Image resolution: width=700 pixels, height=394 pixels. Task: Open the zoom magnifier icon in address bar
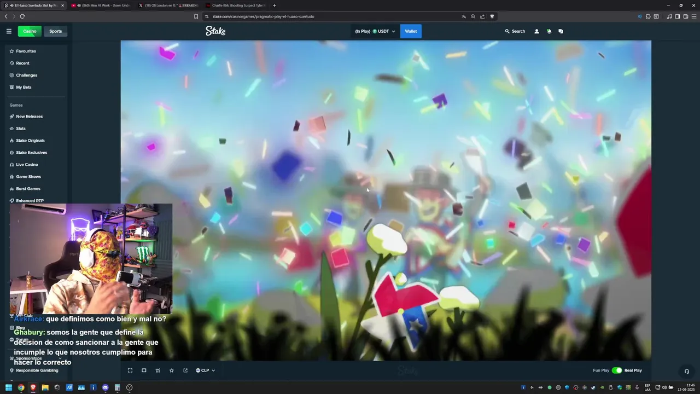coord(473,16)
